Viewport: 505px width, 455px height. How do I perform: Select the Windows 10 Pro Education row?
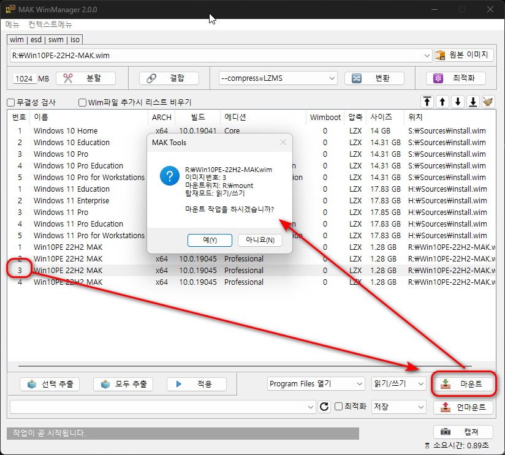coord(251,165)
